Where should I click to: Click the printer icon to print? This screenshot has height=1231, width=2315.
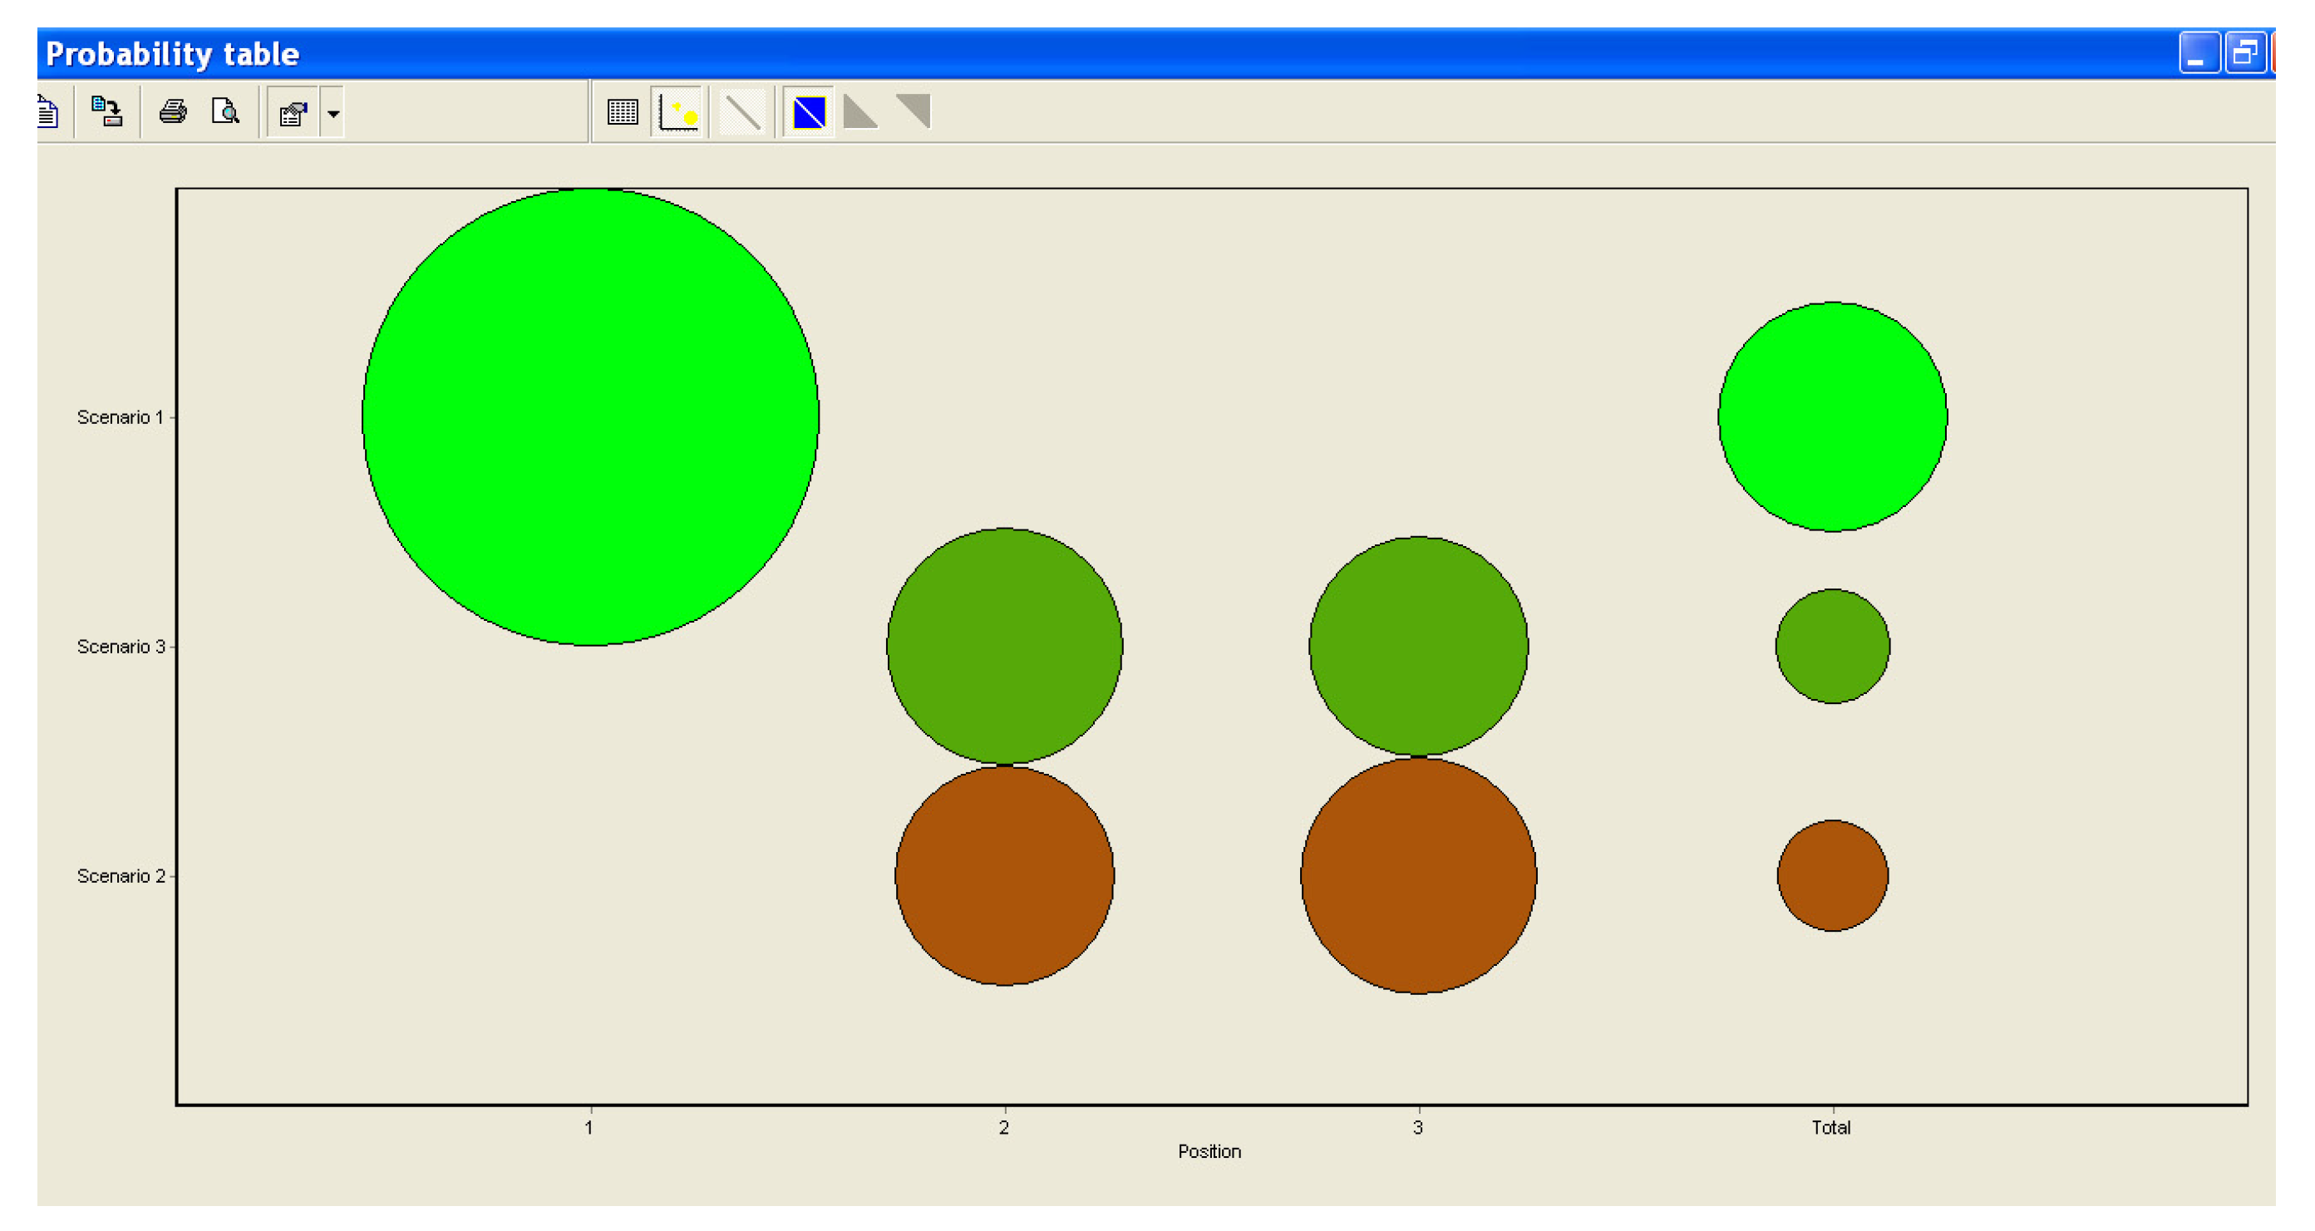(173, 111)
